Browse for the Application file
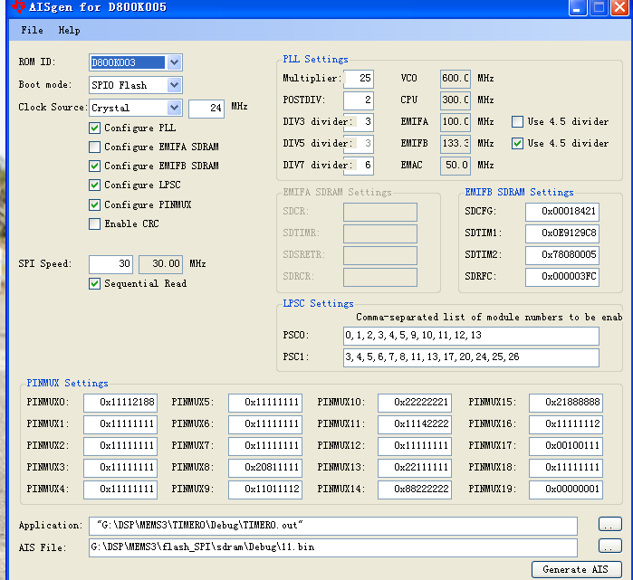The width and height of the screenshot is (633, 580). 609,525
